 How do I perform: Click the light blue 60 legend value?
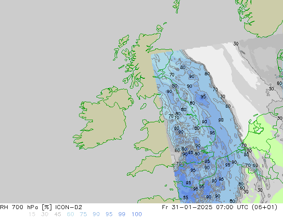[x=71, y=214]
